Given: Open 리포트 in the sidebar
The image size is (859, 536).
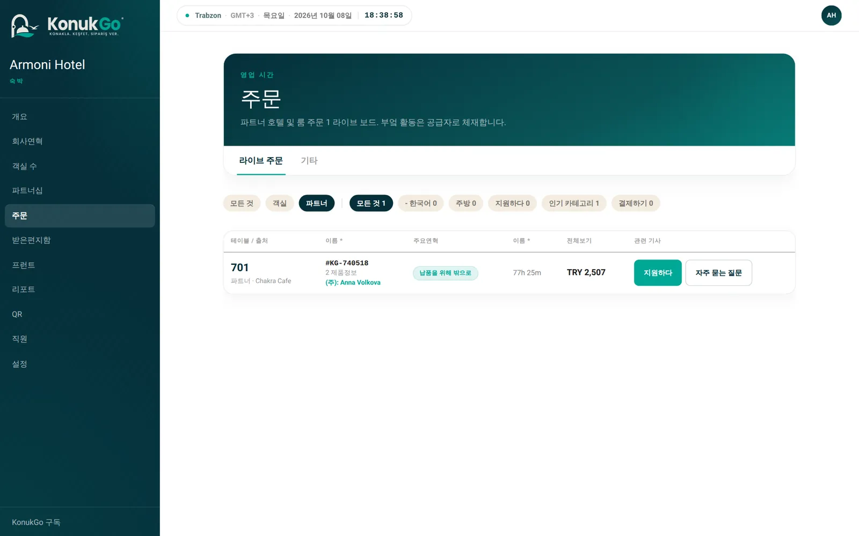Looking at the screenshot, I should pos(79,289).
